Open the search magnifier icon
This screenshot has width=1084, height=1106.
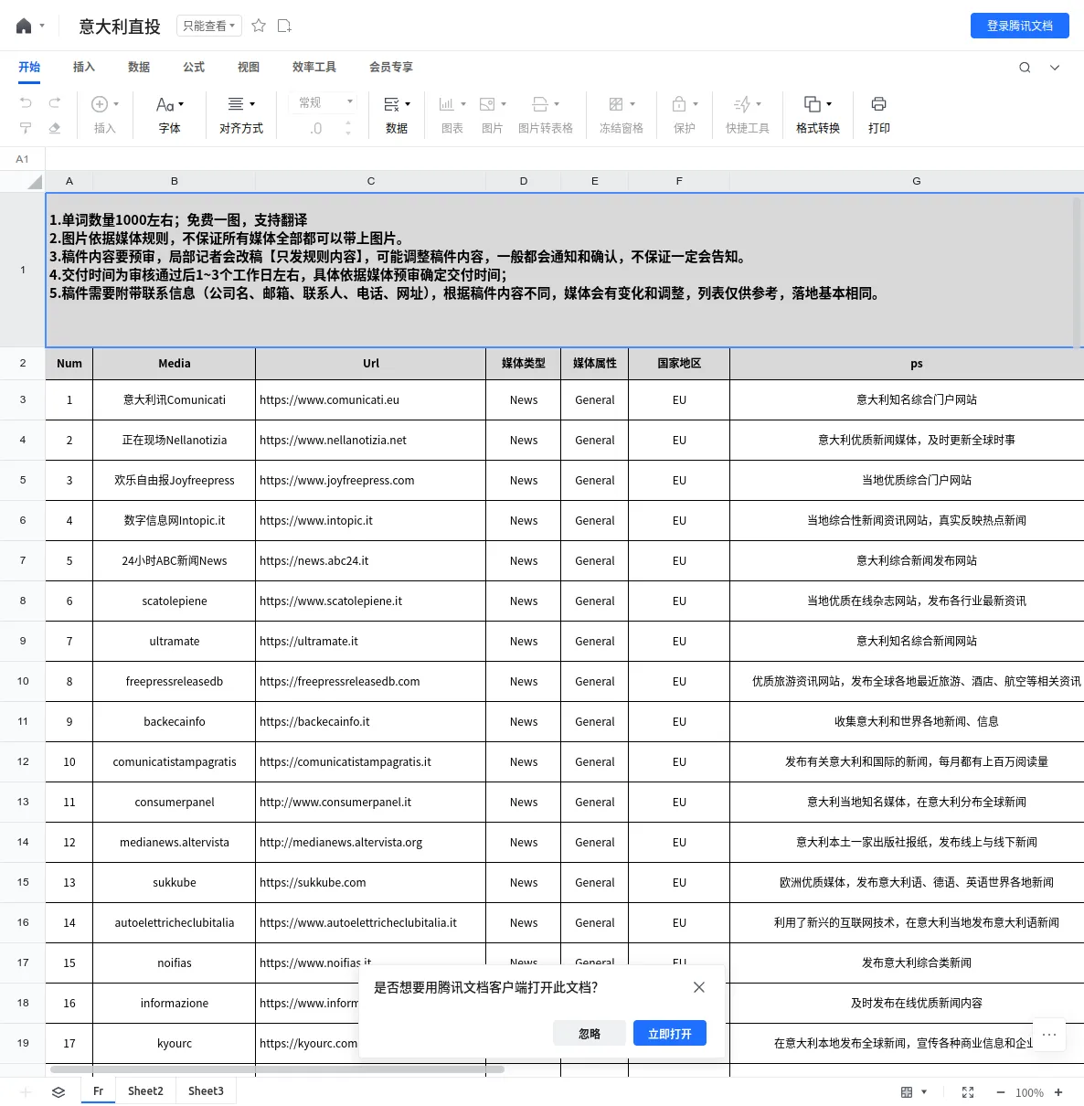click(x=1025, y=67)
